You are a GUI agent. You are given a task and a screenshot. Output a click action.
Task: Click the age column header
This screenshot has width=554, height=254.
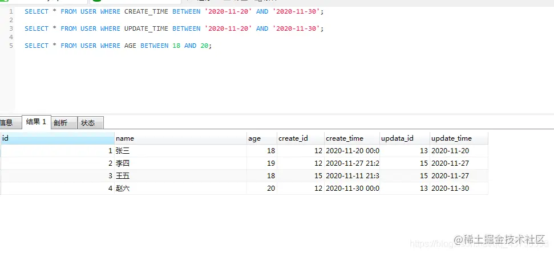pyautogui.click(x=262, y=138)
